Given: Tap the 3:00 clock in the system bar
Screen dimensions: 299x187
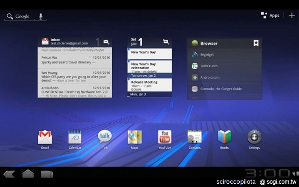Looking at the screenshot, I should (x=267, y=173).
